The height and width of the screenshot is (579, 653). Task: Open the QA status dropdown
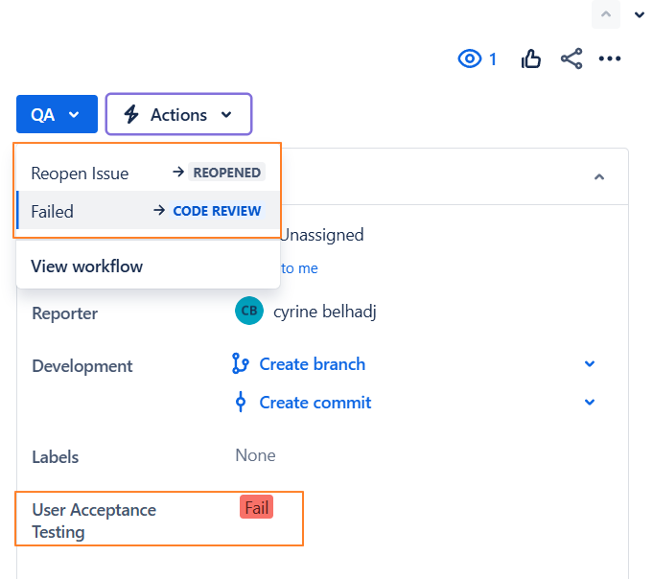click(57, 114)
